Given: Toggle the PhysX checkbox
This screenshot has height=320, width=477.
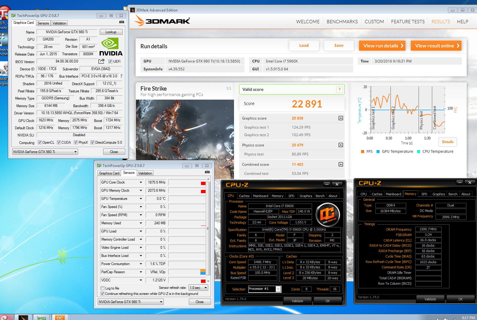Looking at the screenshot, I should pyautogui.click(x=76, y=142).
